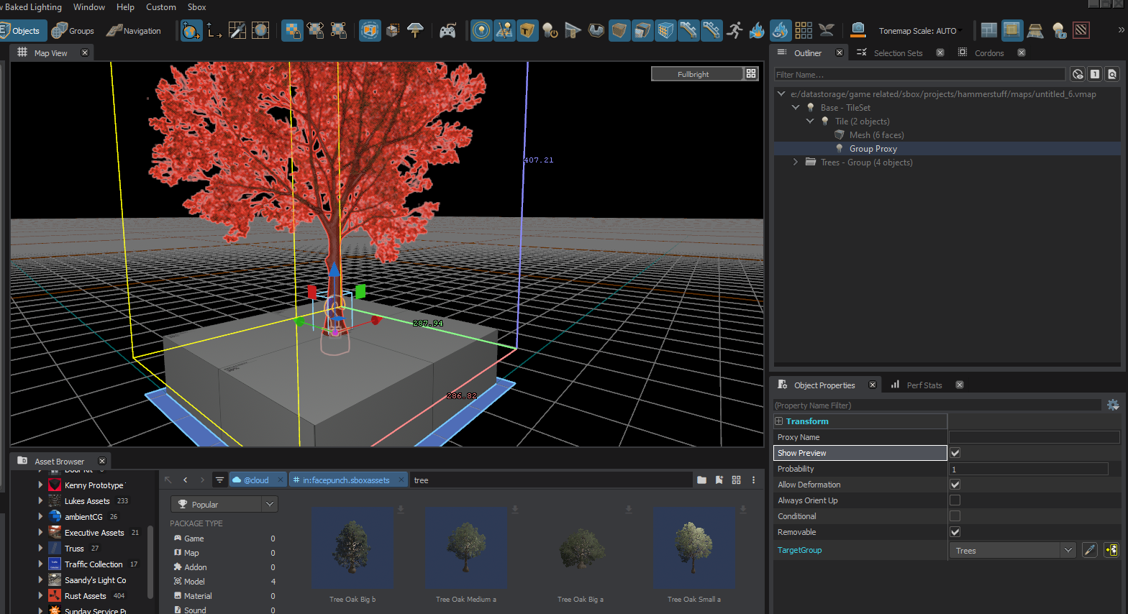Click the globe-on-grid snap icon

pos(260,30)
